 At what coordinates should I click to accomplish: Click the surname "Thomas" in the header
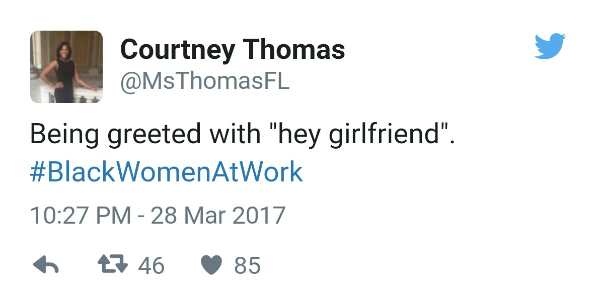click(x=294, y=50)
